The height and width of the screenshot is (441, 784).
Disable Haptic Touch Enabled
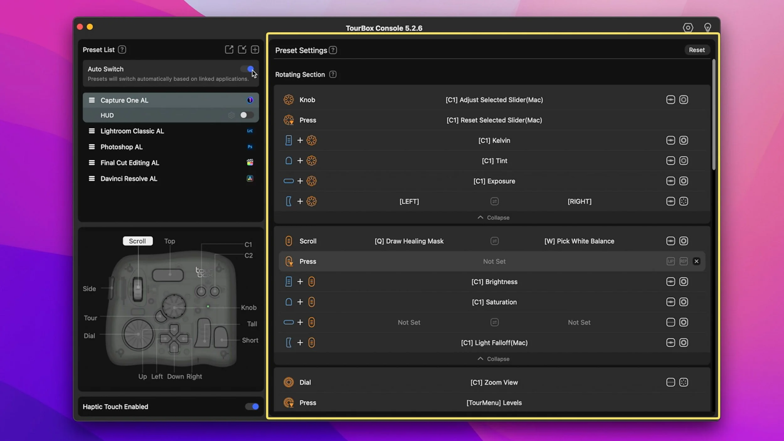point(252,406)
